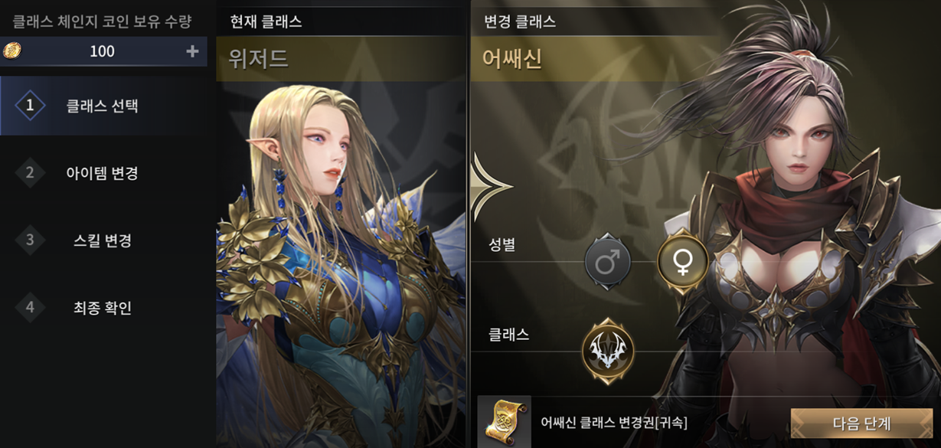Click the 위저드 current class name banner
Viewport: 941px width, 448px height.
341,59
